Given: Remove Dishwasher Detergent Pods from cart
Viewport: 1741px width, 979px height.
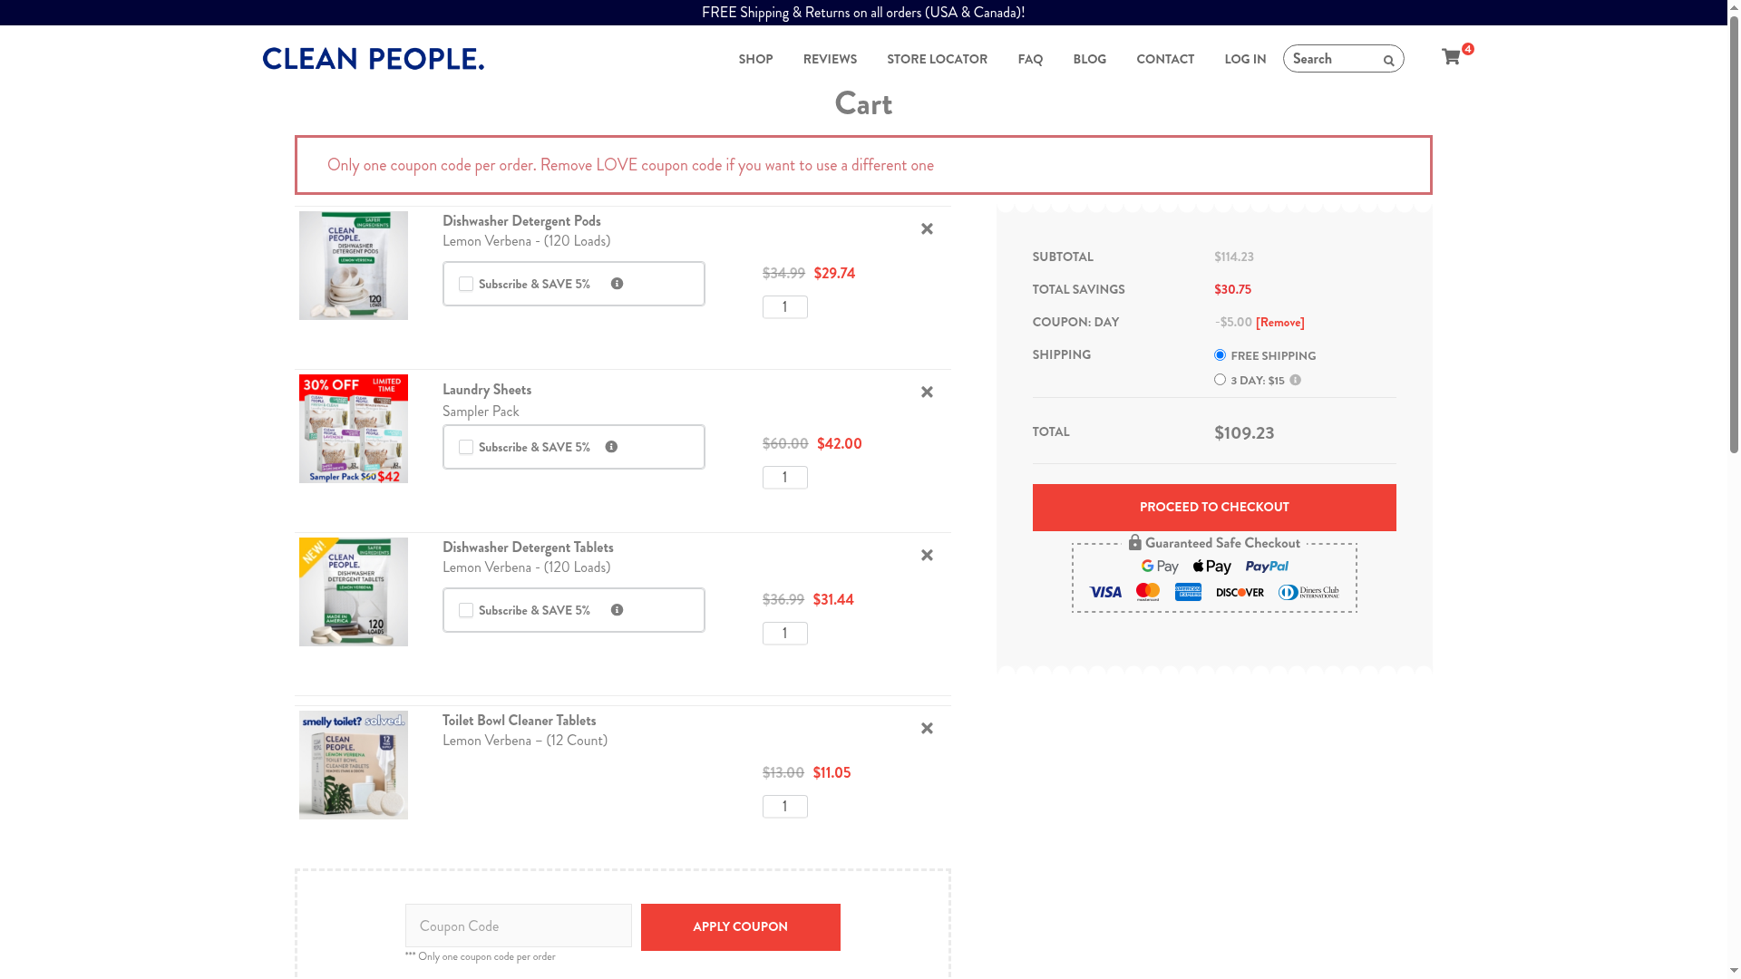Looking at the screenshot, I should (927, 229).
